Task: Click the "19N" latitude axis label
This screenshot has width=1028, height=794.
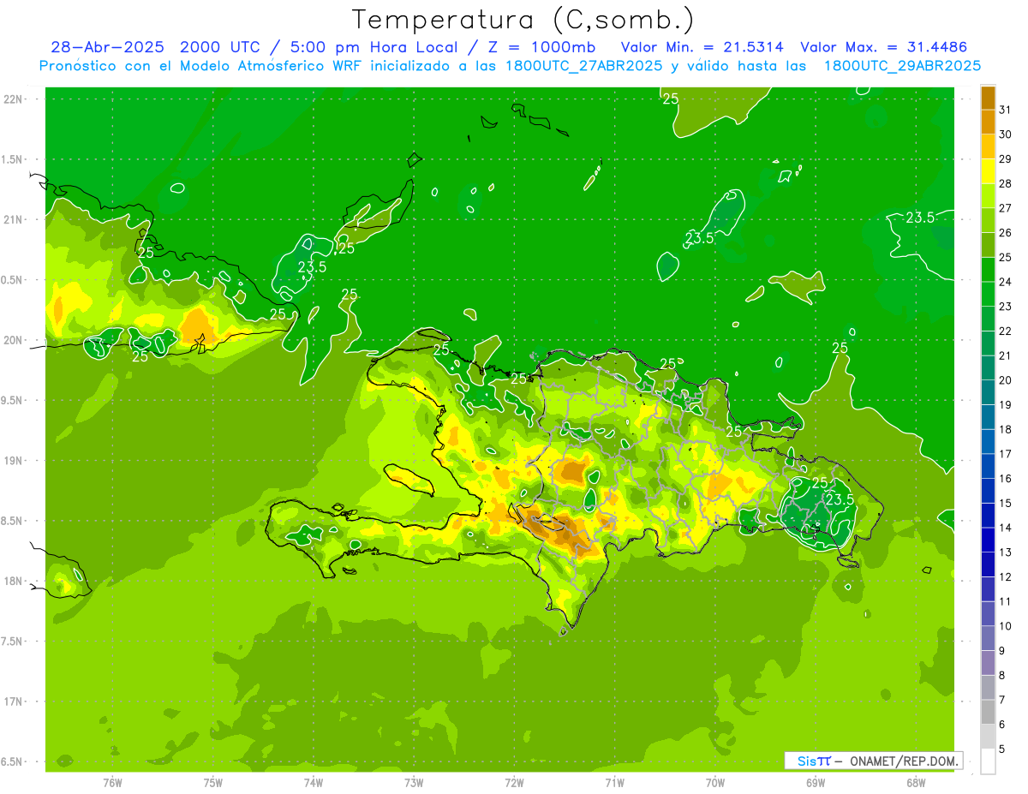Action: 15,461
